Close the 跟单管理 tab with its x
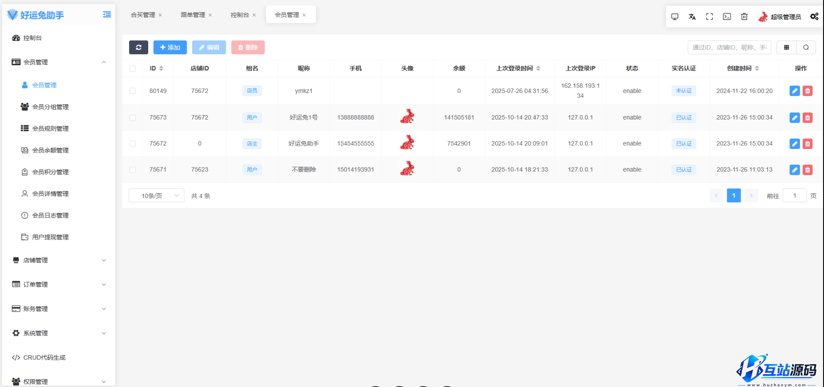The width and height of the screenshot is (824, 387). (210, 15)
